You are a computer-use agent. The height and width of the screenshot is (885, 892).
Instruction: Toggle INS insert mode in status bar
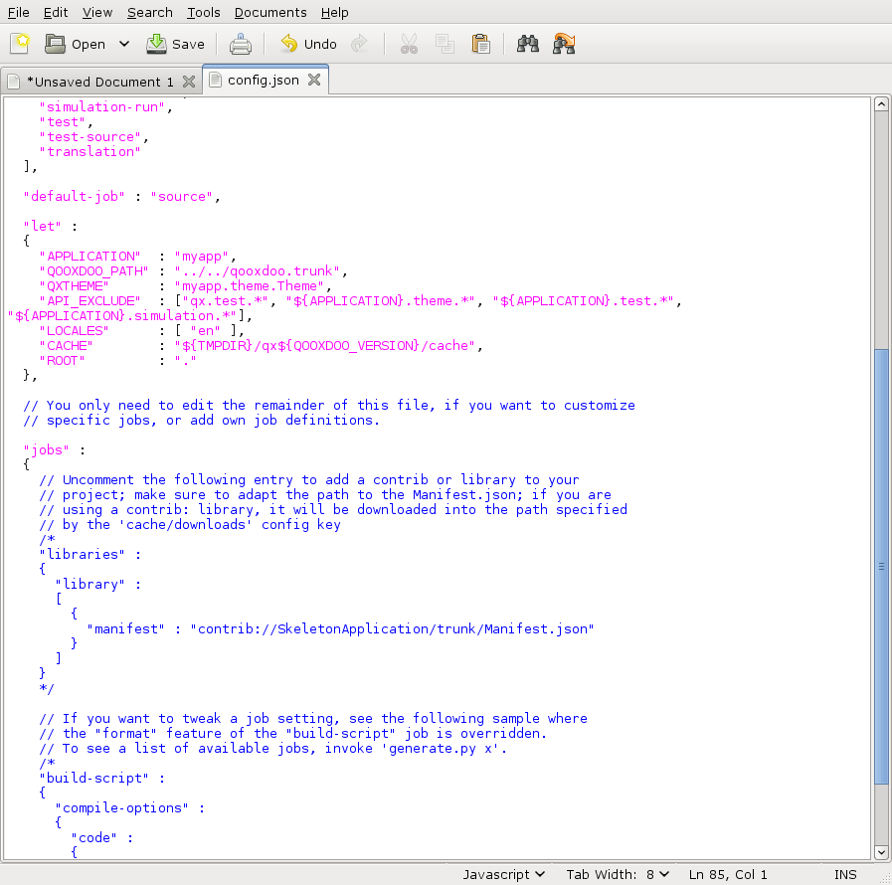[845, 874]
